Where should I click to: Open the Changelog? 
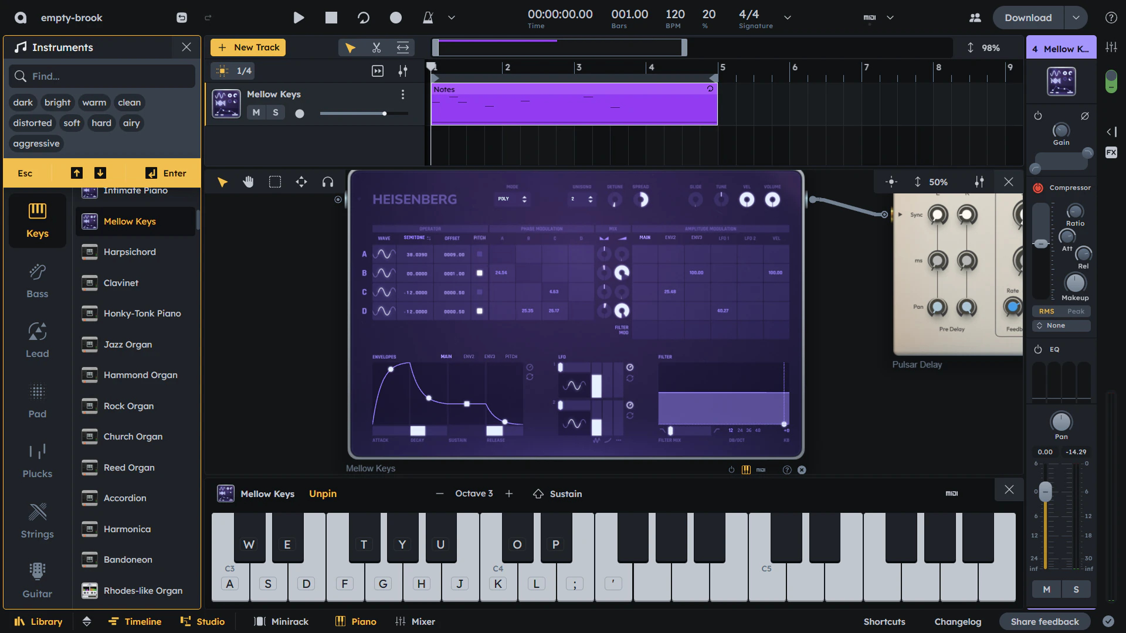(x=958, y=621)
